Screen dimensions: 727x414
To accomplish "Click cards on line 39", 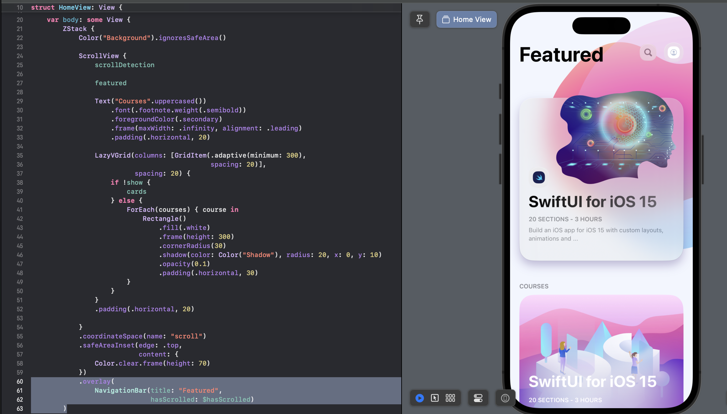I will pos(137,191).
